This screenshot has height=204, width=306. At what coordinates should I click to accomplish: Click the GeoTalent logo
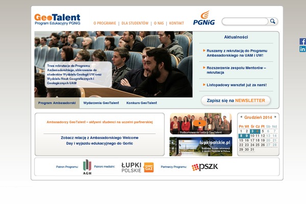pyautogui.click(x=57, y=19)
